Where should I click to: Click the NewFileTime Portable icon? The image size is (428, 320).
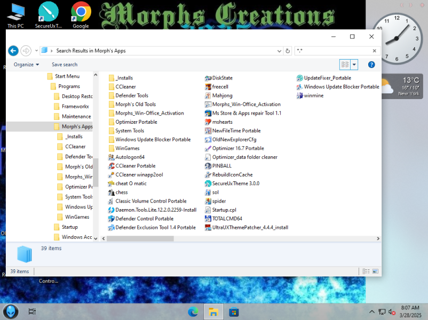point(208,131)
